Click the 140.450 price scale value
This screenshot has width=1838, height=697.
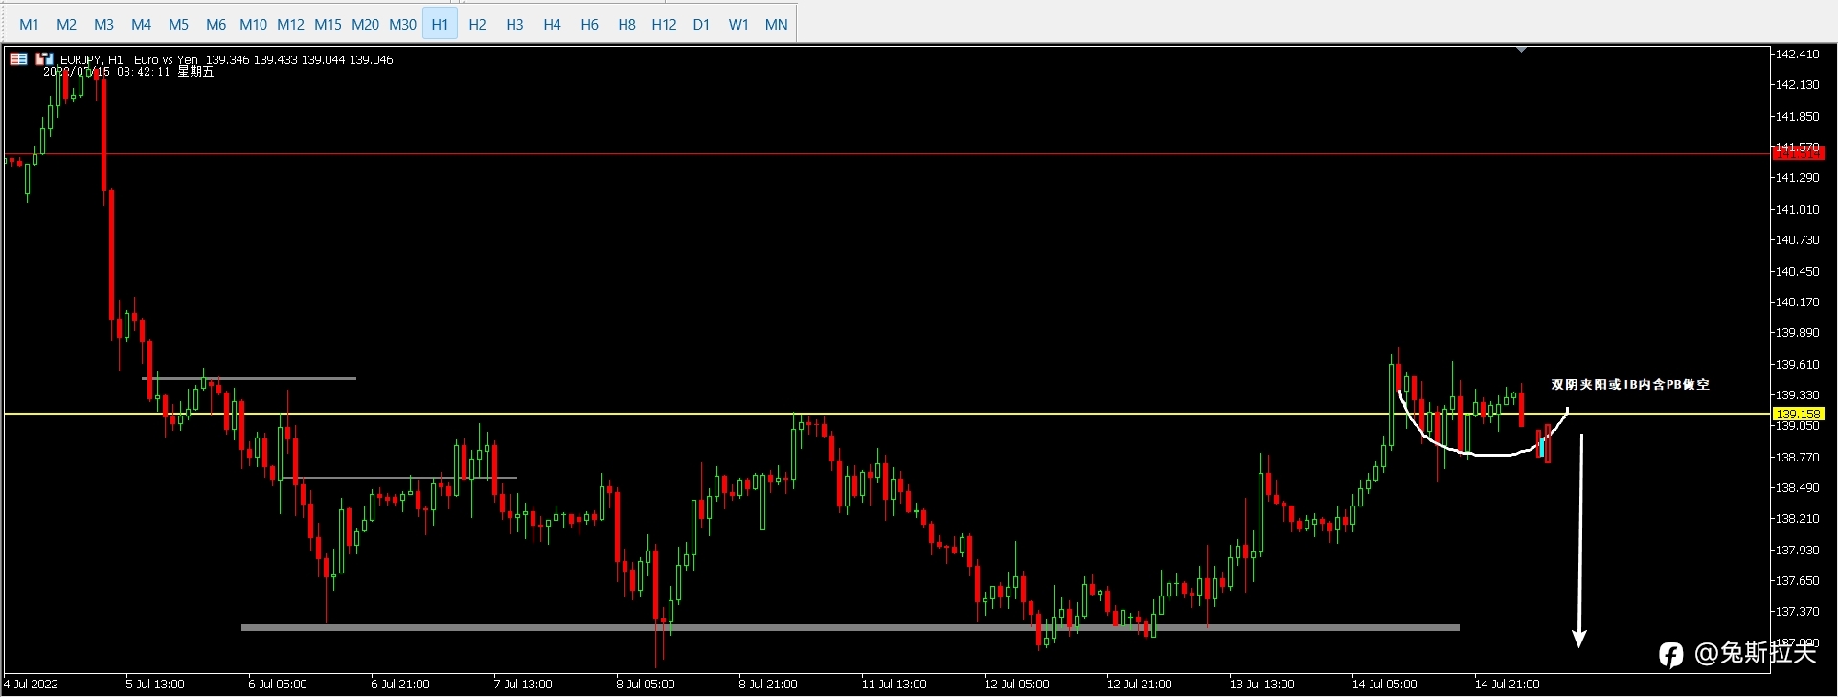(x=1797, y=271)
